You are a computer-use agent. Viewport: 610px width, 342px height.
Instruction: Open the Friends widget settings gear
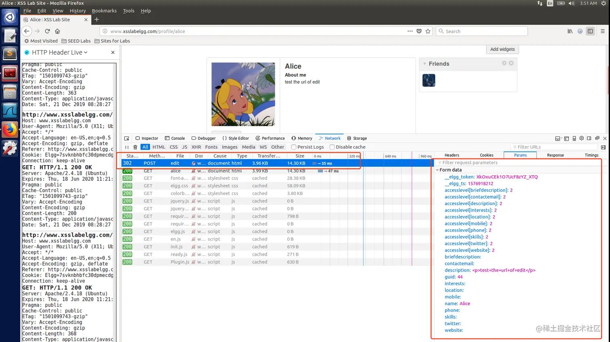[x=504, y=63]
